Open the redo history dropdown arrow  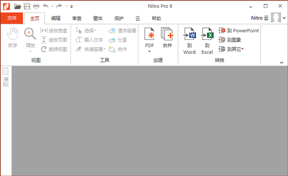67,6
